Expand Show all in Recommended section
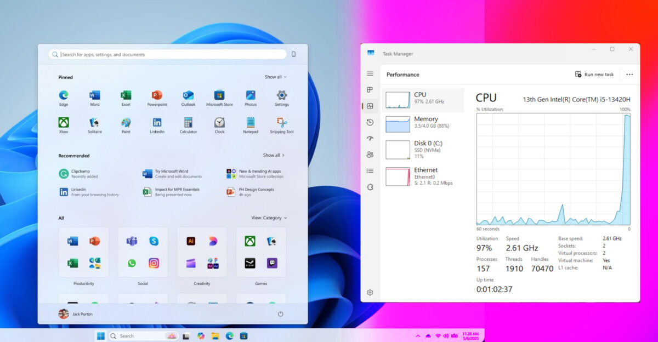658x342 pixels. pyautogui.click(x=274, y=155)
